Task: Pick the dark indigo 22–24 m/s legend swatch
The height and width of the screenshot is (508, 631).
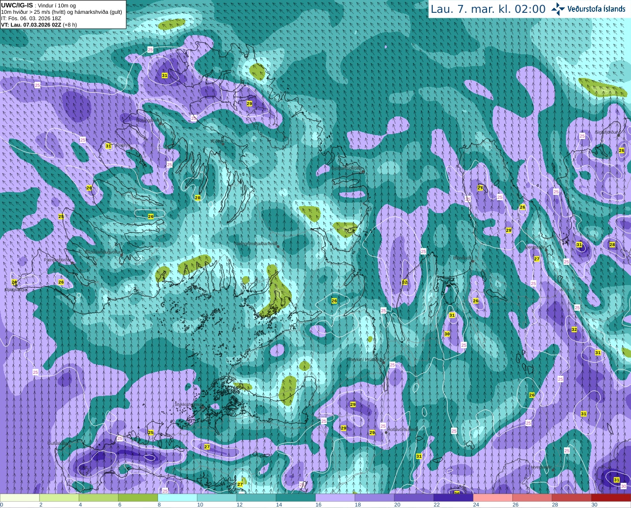Action: 454,498
